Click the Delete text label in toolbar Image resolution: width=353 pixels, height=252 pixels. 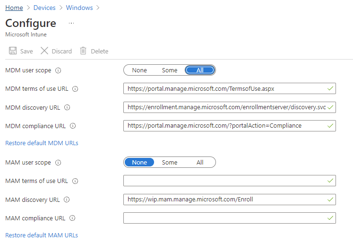point(100,52)
